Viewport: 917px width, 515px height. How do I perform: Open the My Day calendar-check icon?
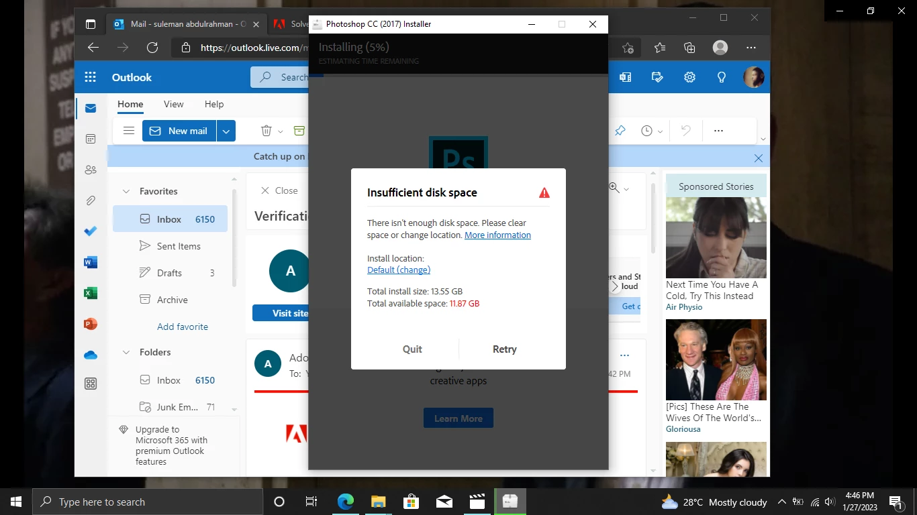pos(657,77)
